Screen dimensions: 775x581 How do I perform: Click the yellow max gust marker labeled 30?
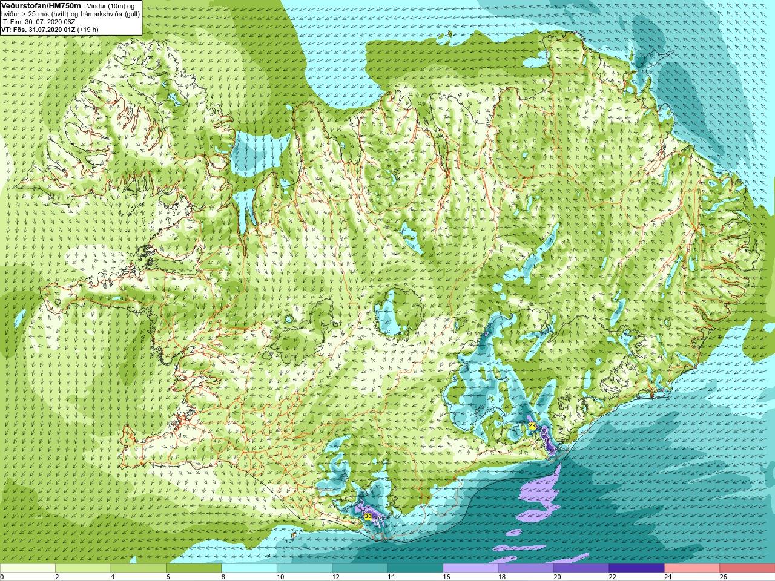click(x=368, y=516)
